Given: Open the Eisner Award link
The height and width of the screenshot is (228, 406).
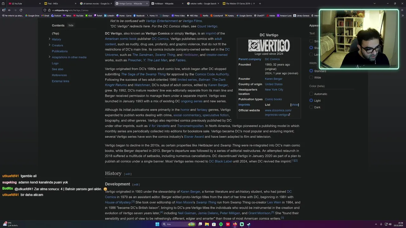Looking at the screenshot, I should point(194,137).
